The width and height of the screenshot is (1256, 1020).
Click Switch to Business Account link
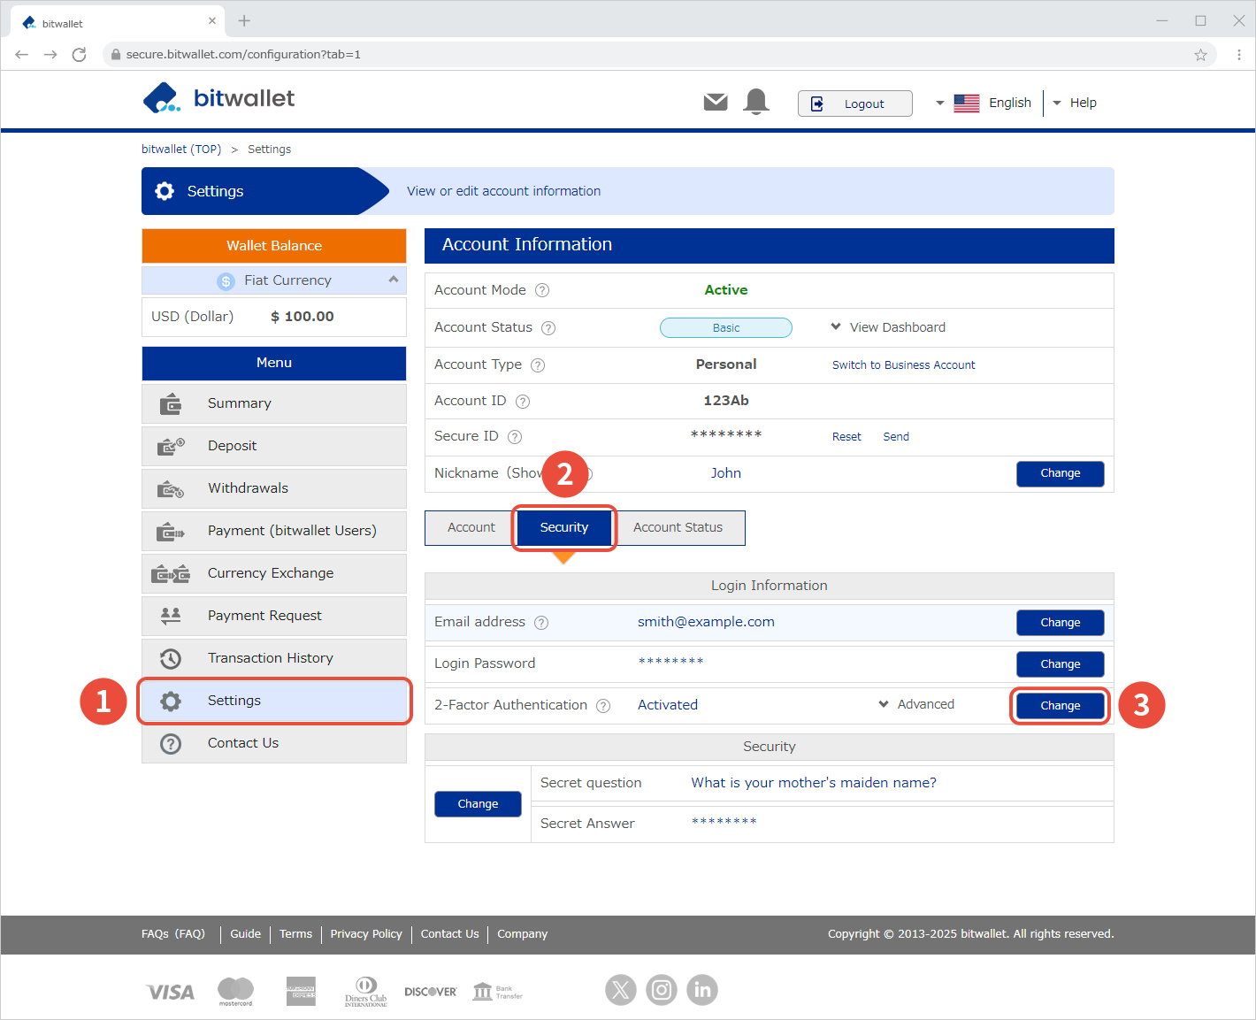[903, 364]
